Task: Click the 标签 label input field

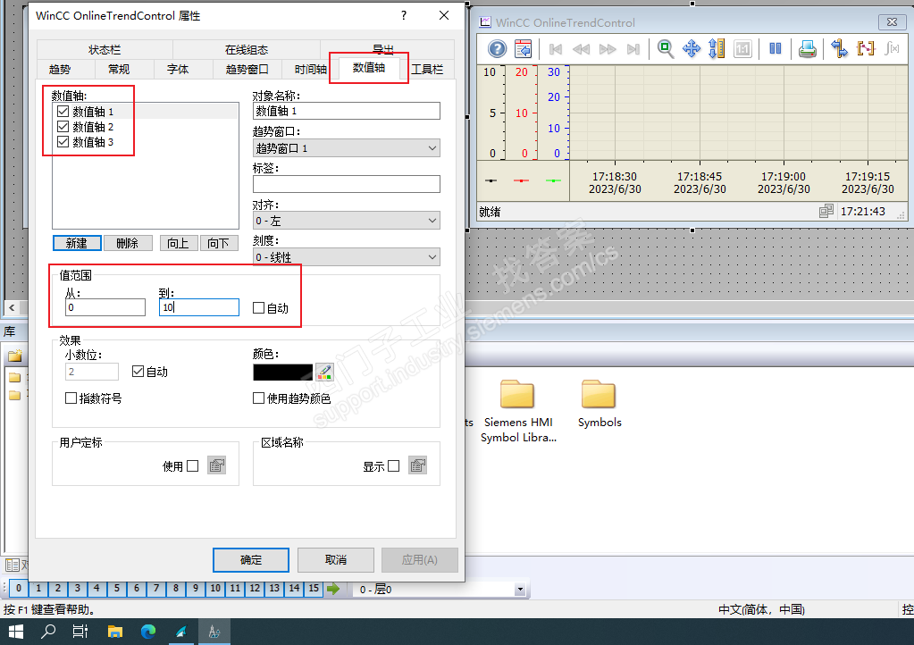Action: pos(347,184)
